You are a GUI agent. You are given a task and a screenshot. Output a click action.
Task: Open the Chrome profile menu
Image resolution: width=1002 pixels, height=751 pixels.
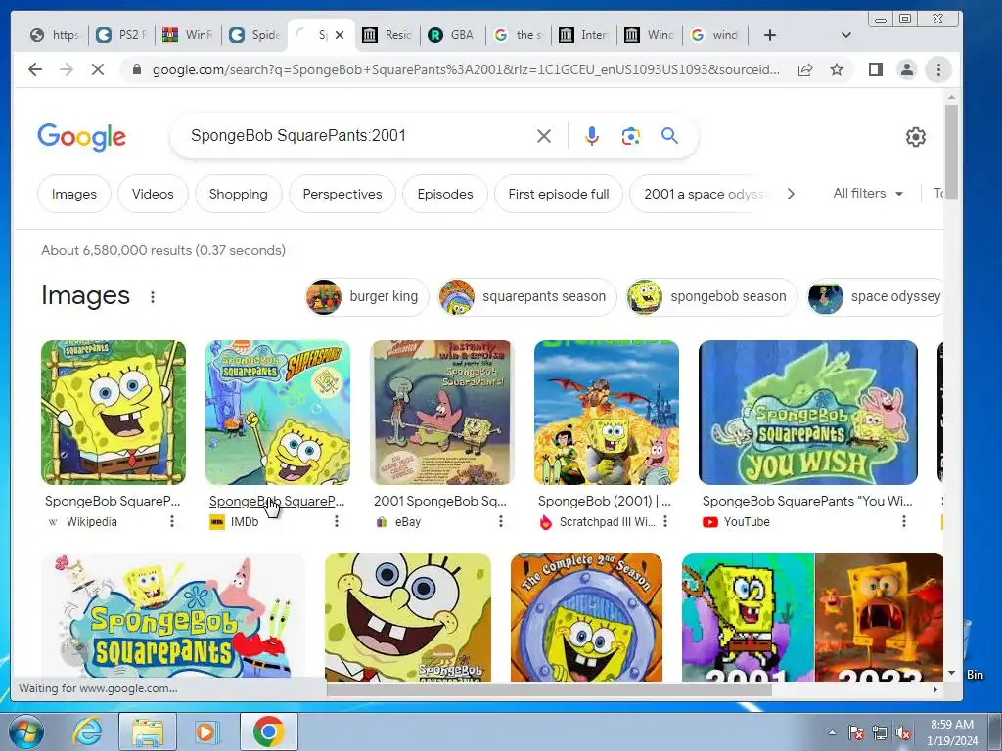coord(907,69)
